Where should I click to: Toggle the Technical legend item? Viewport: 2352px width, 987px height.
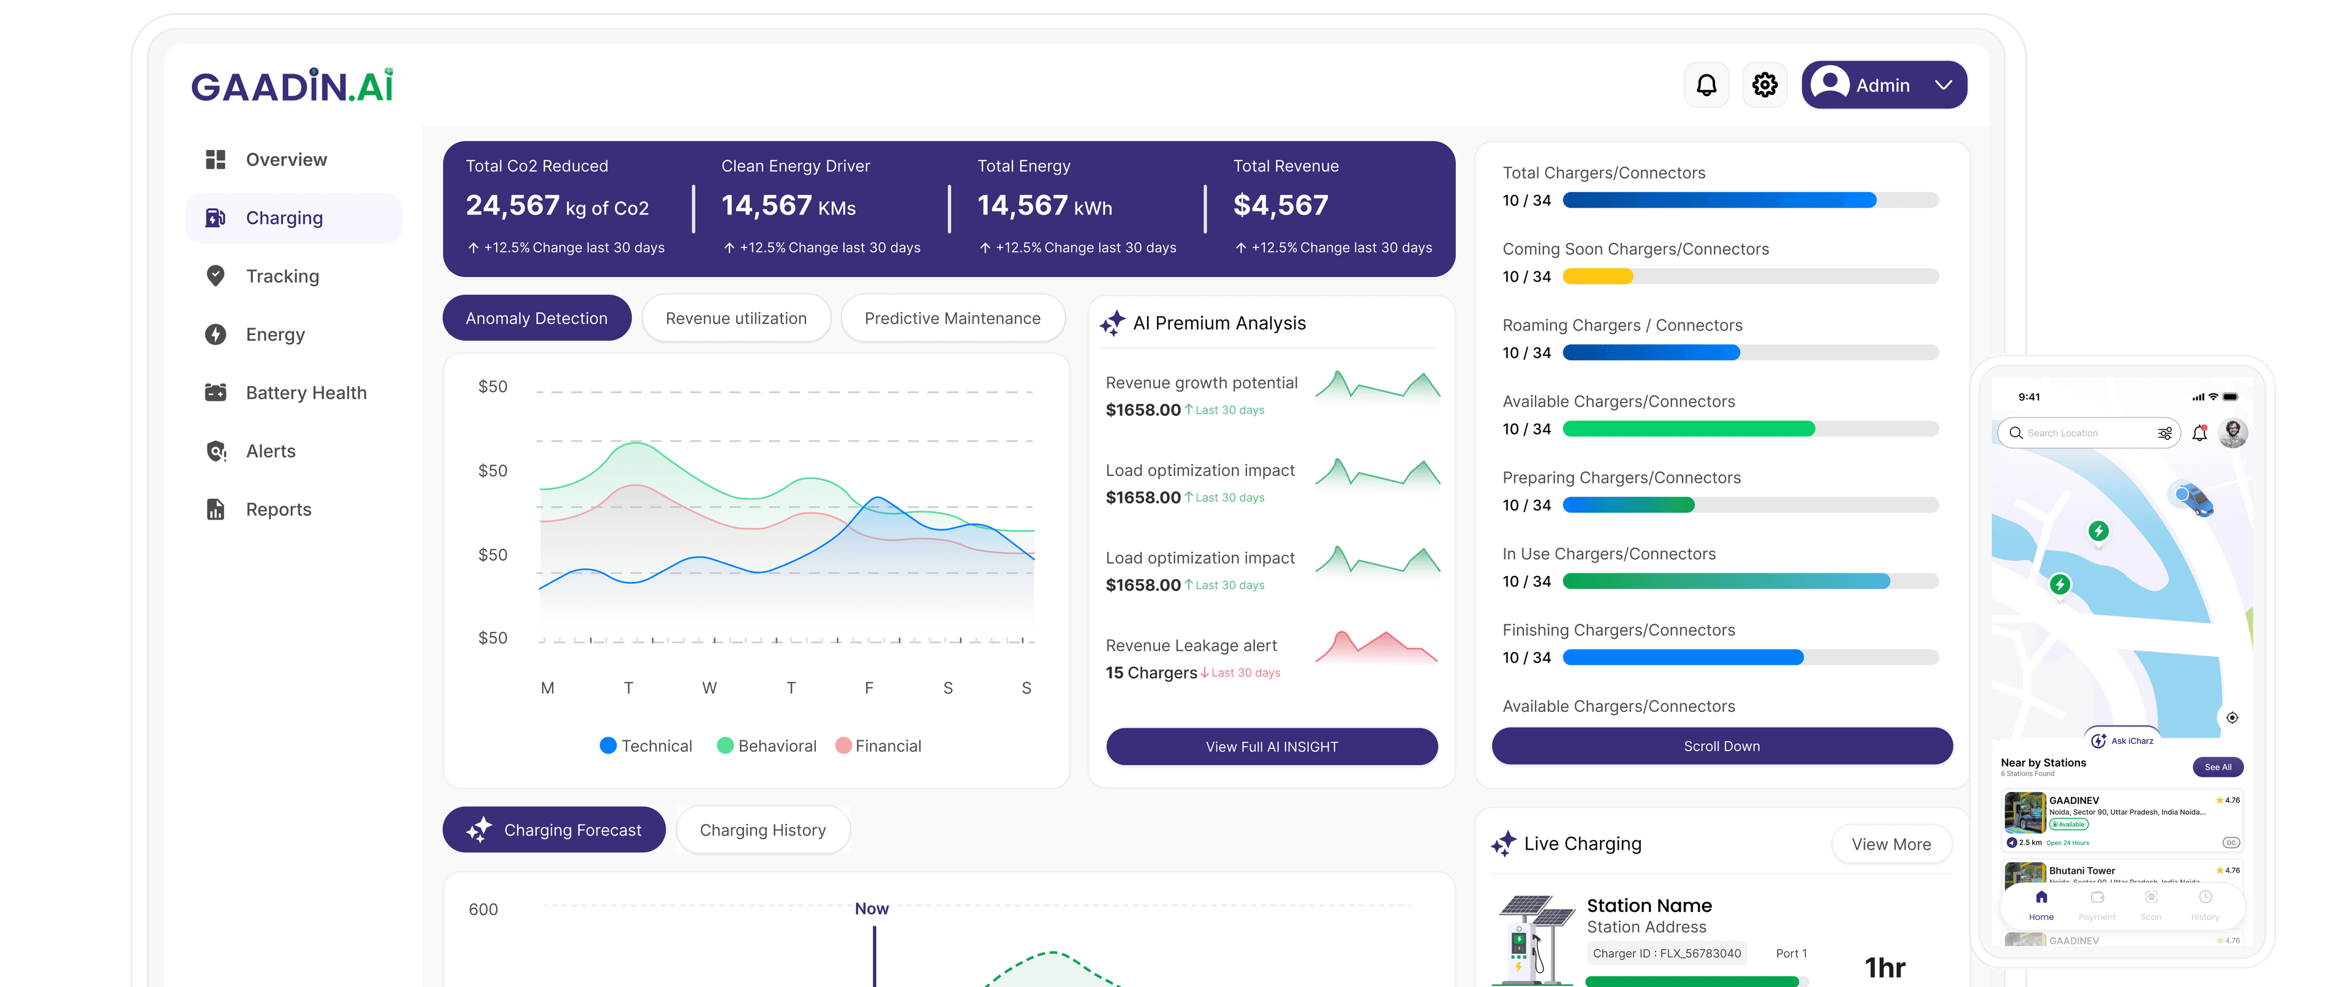click(646, 746)
